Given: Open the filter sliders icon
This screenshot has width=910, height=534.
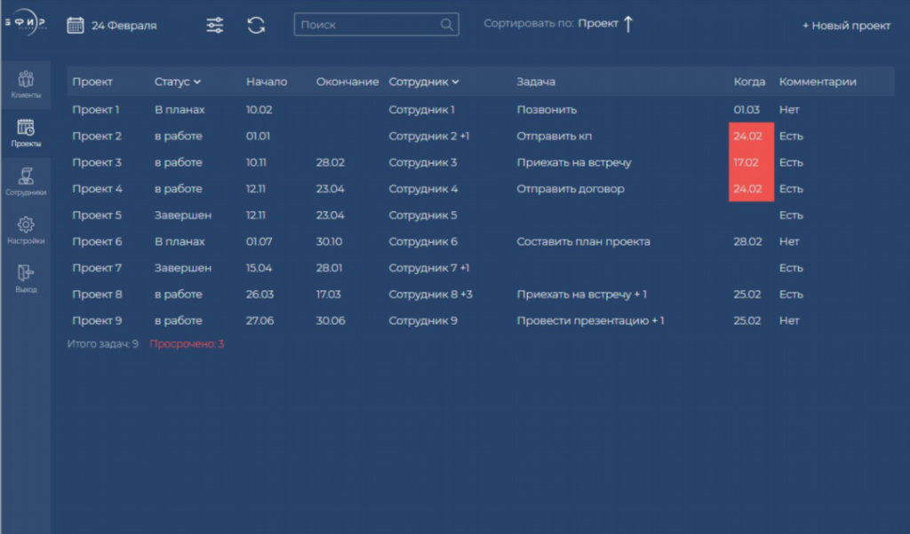Looking at the screenshot, I should [x=215, y=25].
